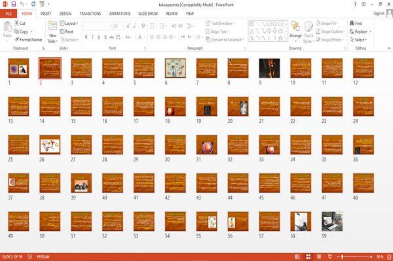393x261 pixels.
Task: Toggle Align Left paragraph button
Action: pyautogui.click(x=152, y=37)
